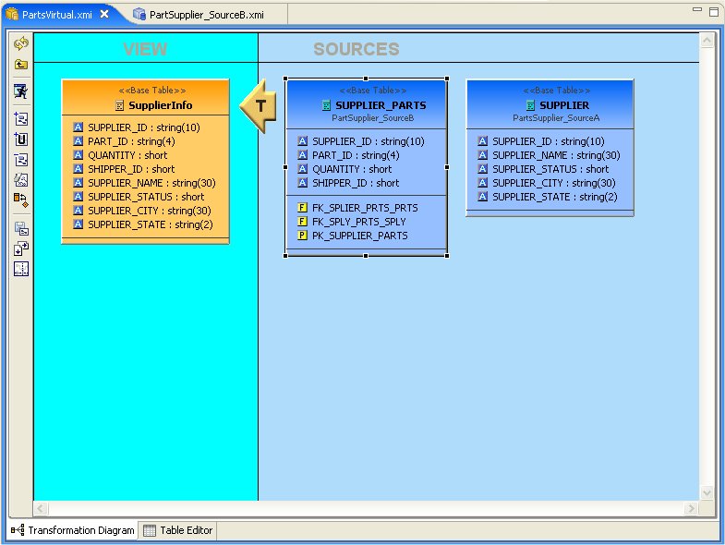Click the FK_SPLIER_PRTS_PRTS foreign key icon
This screenshot has height=545, width=725.
pos(302,208)
